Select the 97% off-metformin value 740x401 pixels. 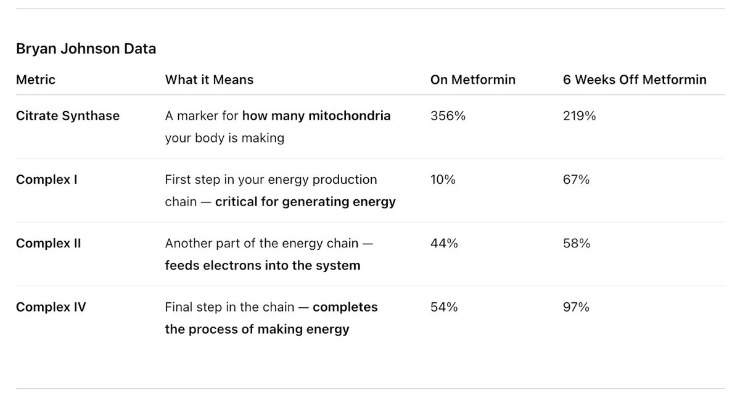[x=576, y=307]
